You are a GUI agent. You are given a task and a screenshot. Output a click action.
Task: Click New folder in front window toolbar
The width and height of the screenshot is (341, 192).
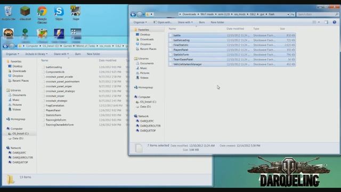point(217,22)
